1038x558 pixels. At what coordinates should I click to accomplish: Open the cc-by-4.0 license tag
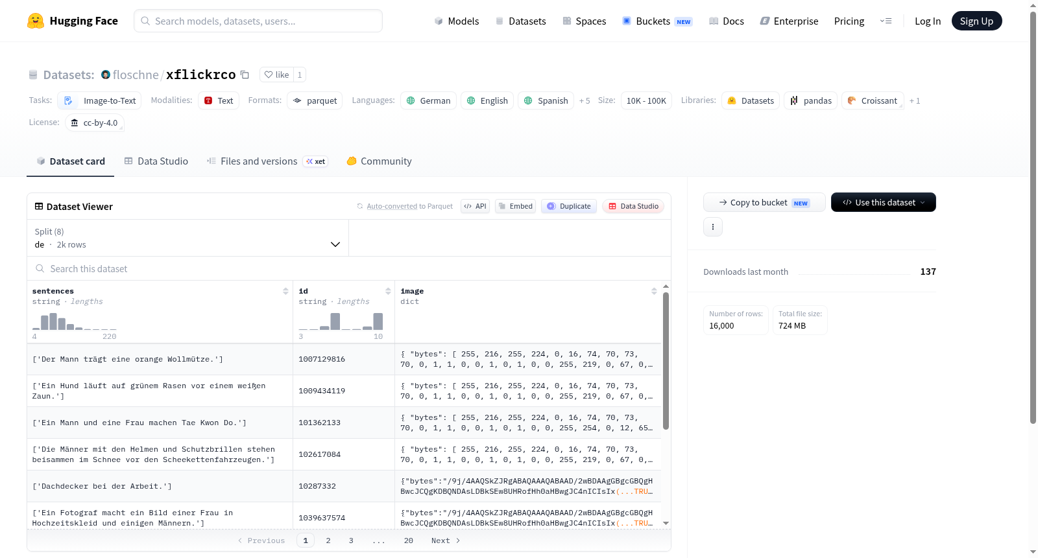95,122
